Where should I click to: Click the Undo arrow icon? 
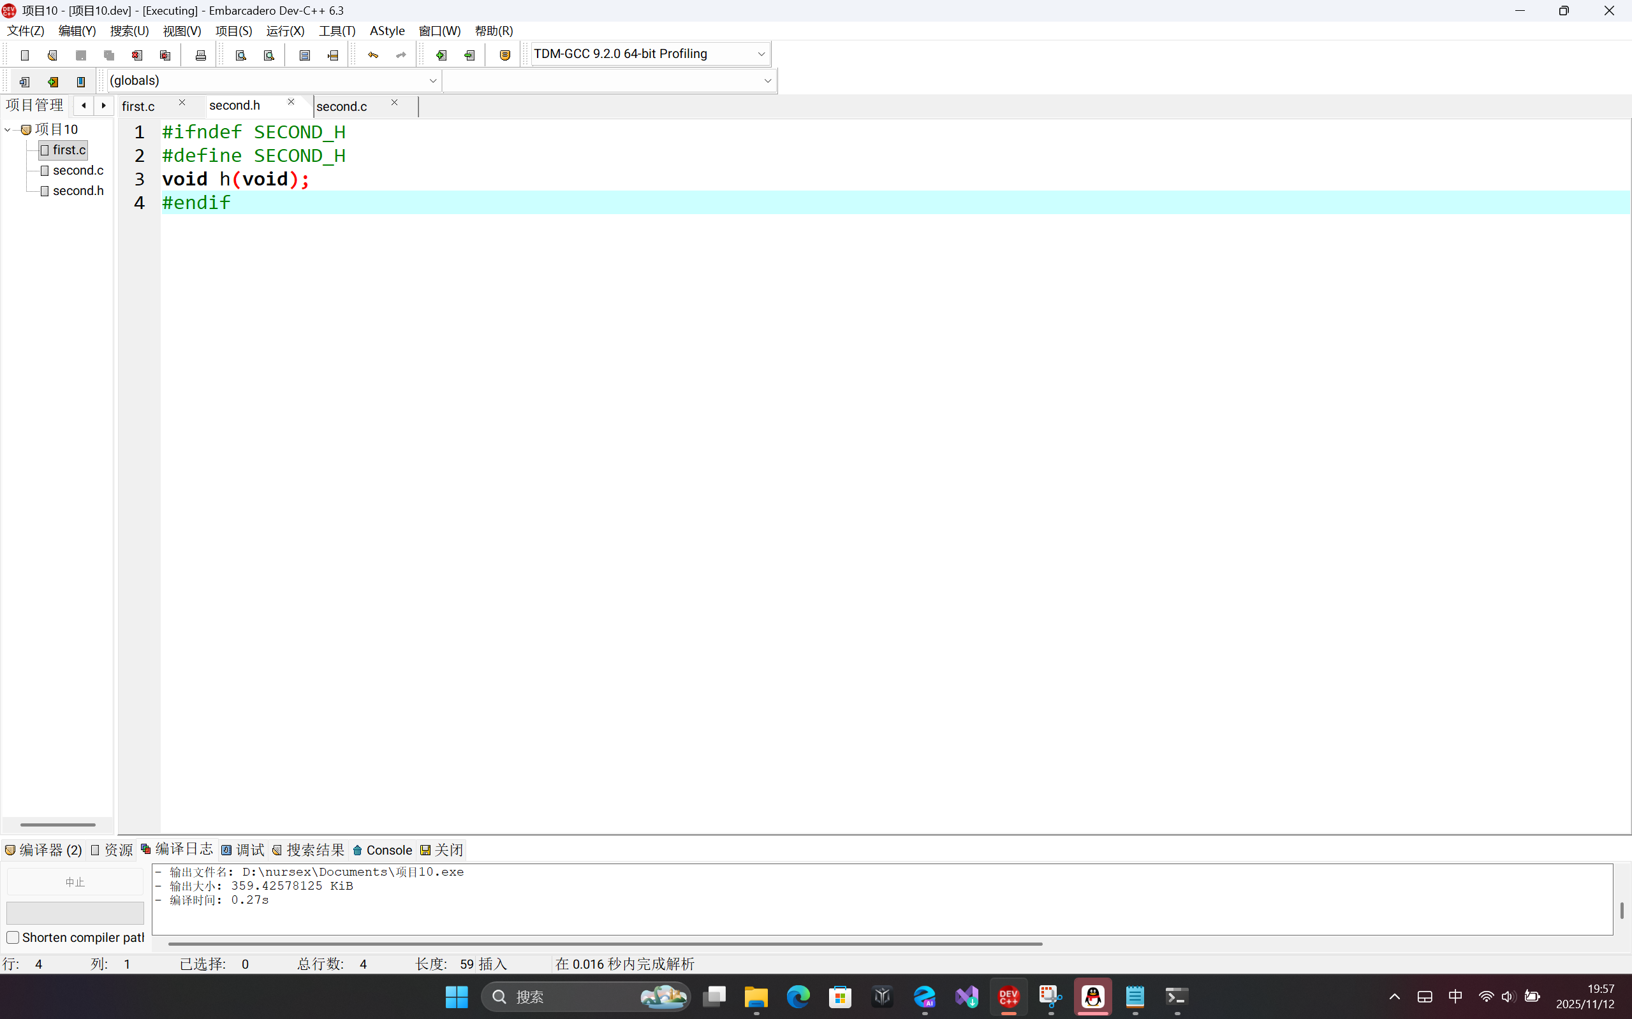373,55
